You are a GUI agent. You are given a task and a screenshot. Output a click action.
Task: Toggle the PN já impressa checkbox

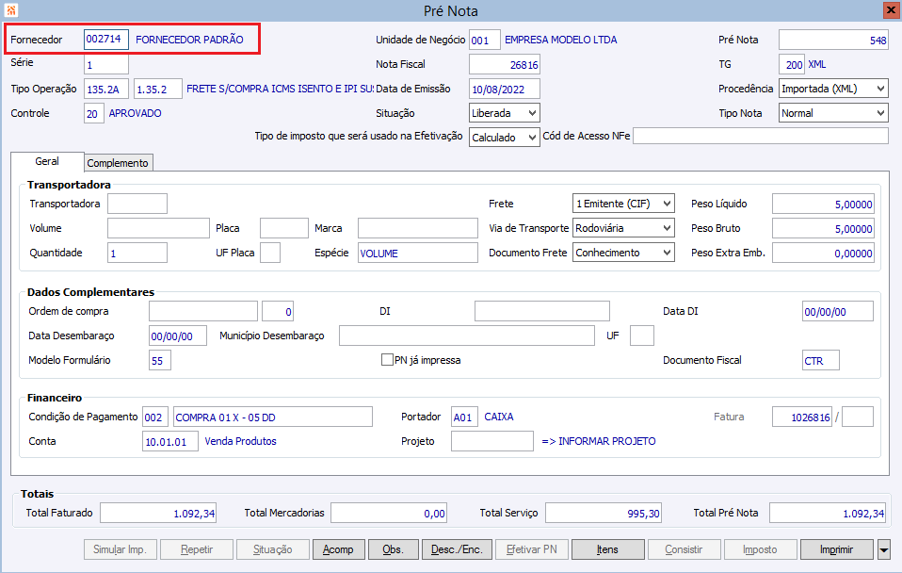[x=387, y=360]
